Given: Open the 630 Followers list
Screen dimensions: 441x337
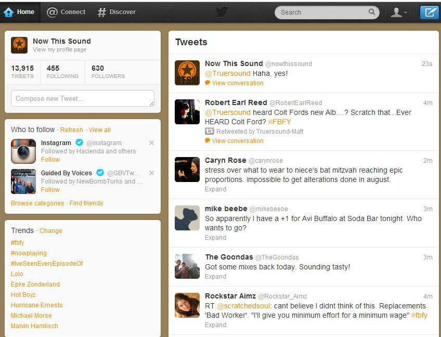Looking at the screenshot, I should point(108,72).
